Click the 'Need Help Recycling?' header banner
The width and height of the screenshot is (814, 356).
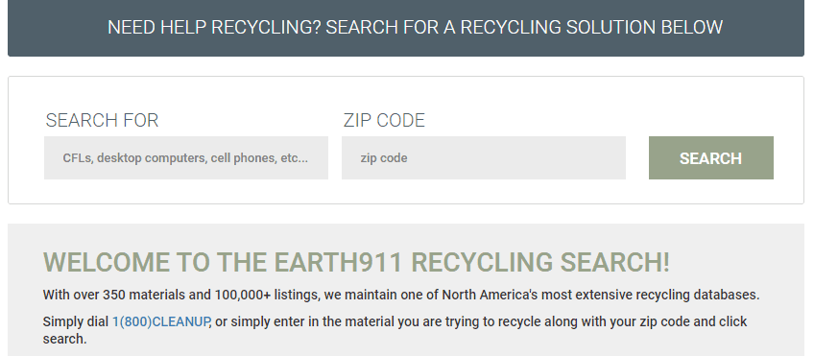click(406, 28)
